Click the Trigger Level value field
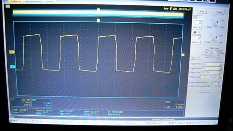233x131 pixels. pyautogui.click(x=207, y=77)
